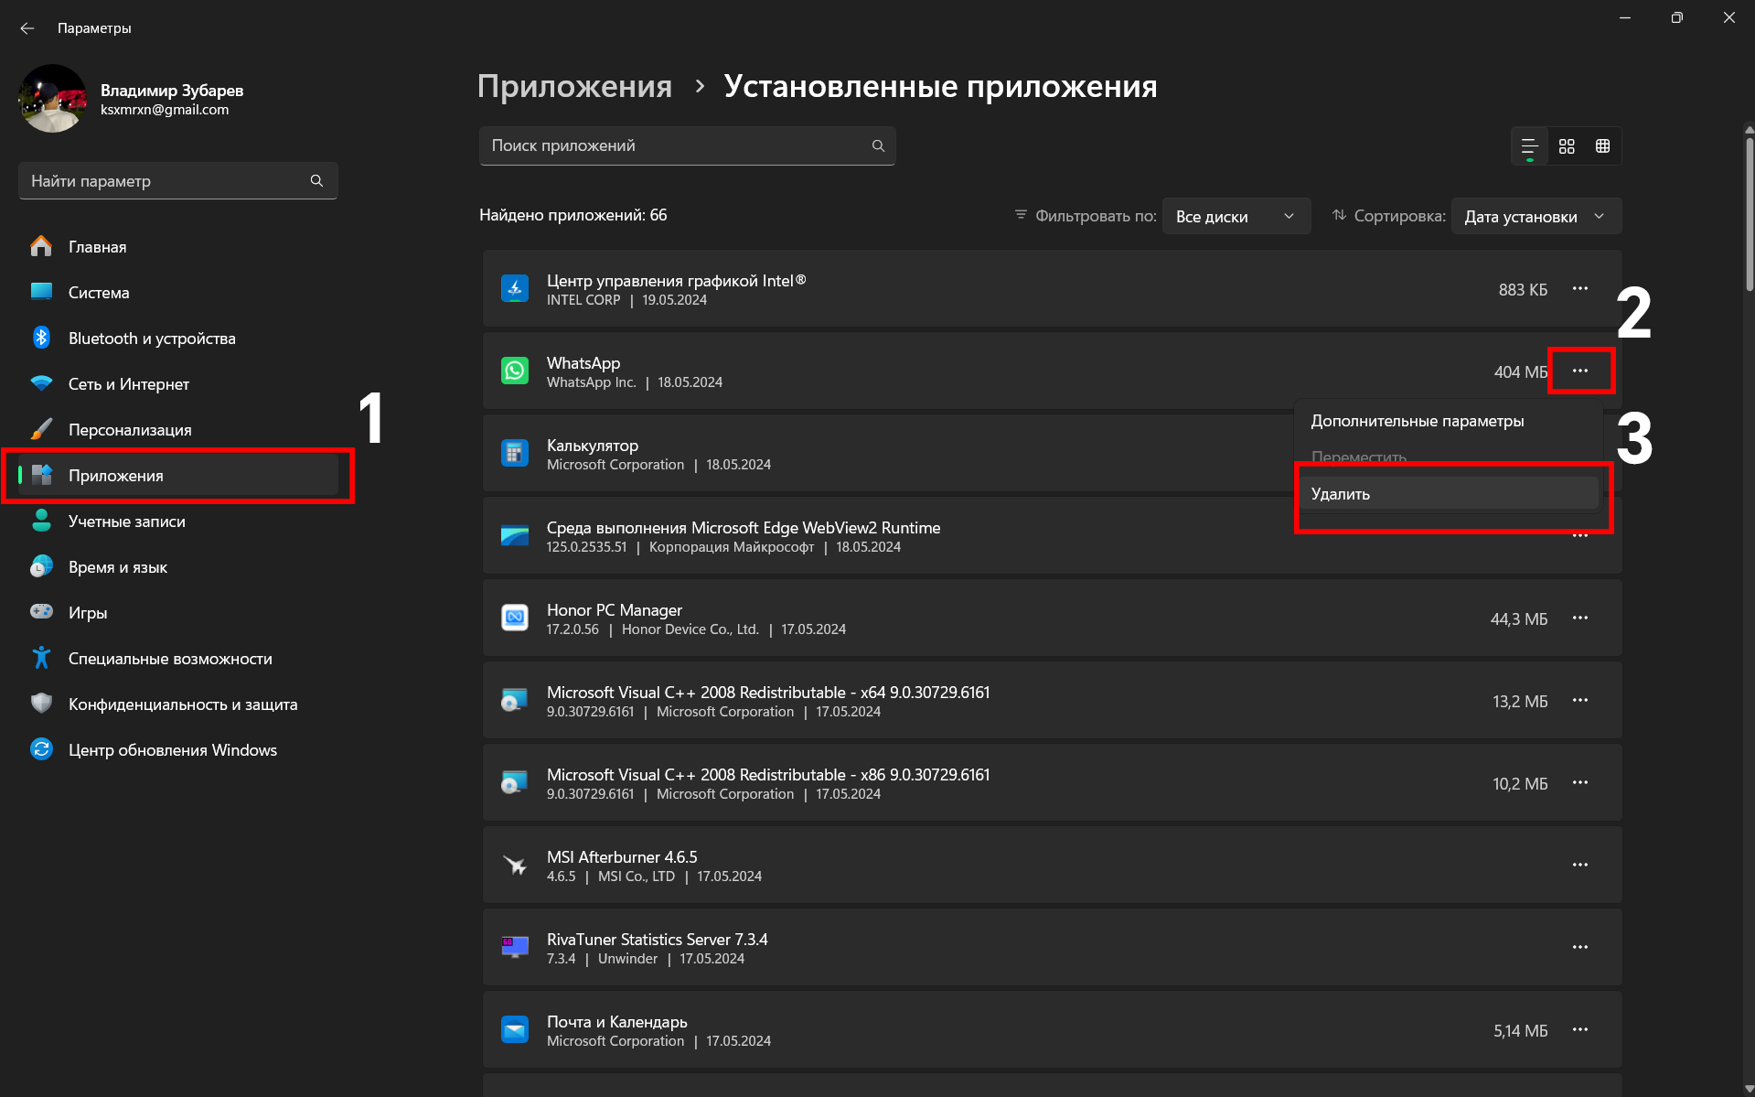Click WhatsApp size '404 МБ'
This screenshot has height=1097, width=1755.
point(1521,372)
